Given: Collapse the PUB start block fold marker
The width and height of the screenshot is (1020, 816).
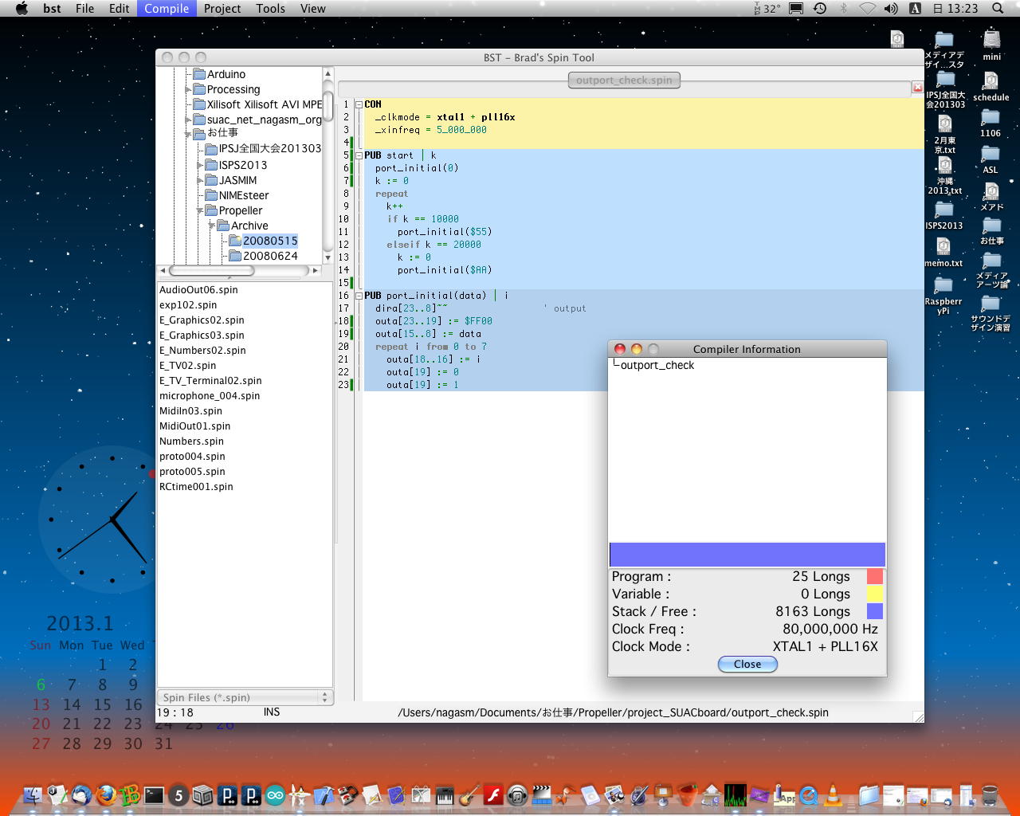Looking at the screenshot, I should pos(359,155).
